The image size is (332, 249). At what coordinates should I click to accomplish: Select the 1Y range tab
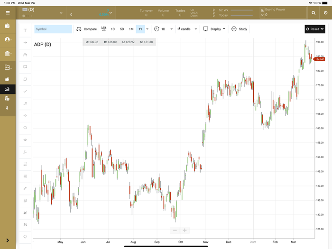coord(140,29)
